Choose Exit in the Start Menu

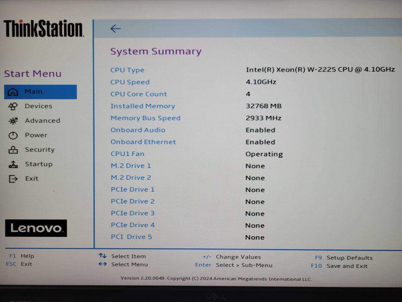(31, 179)
